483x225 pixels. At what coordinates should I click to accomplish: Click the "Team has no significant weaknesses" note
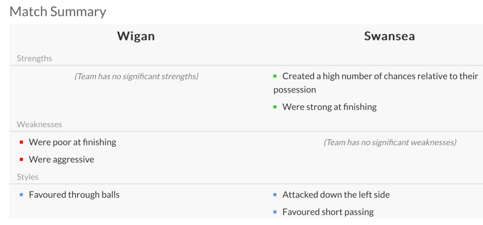[390, 143]
